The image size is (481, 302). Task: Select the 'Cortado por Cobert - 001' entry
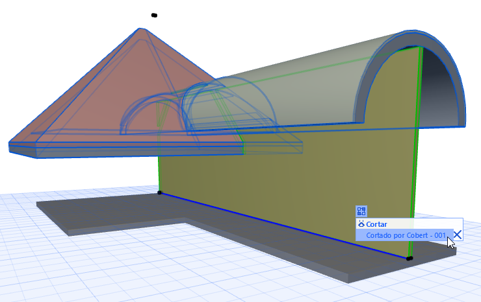coord(404,235)
